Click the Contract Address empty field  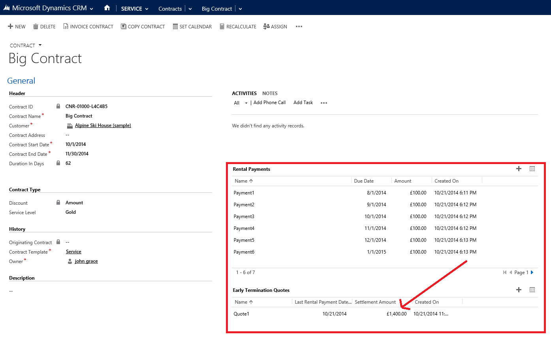(67, 135)
